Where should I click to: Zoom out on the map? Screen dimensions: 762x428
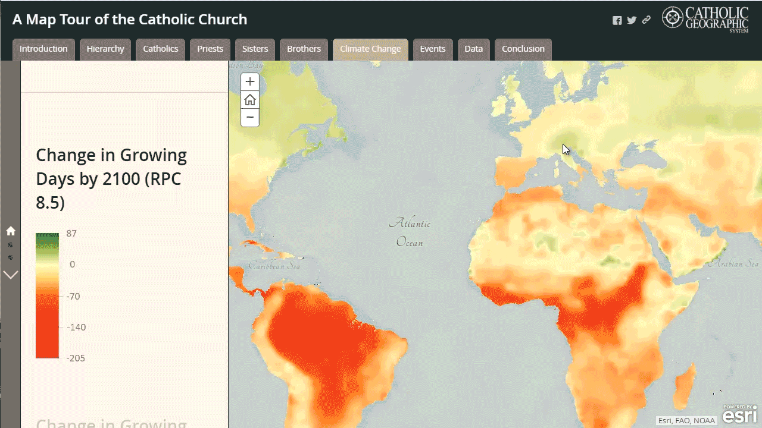click(x=250, y=118)
